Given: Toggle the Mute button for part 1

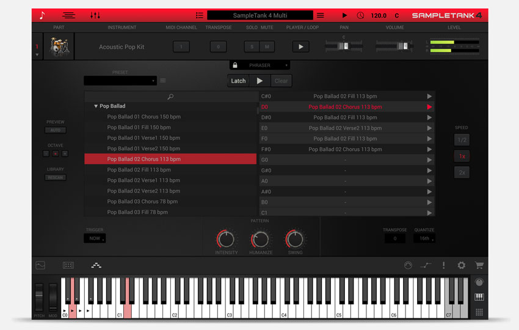Looking at the screenshot, I should tap(267, 47).
